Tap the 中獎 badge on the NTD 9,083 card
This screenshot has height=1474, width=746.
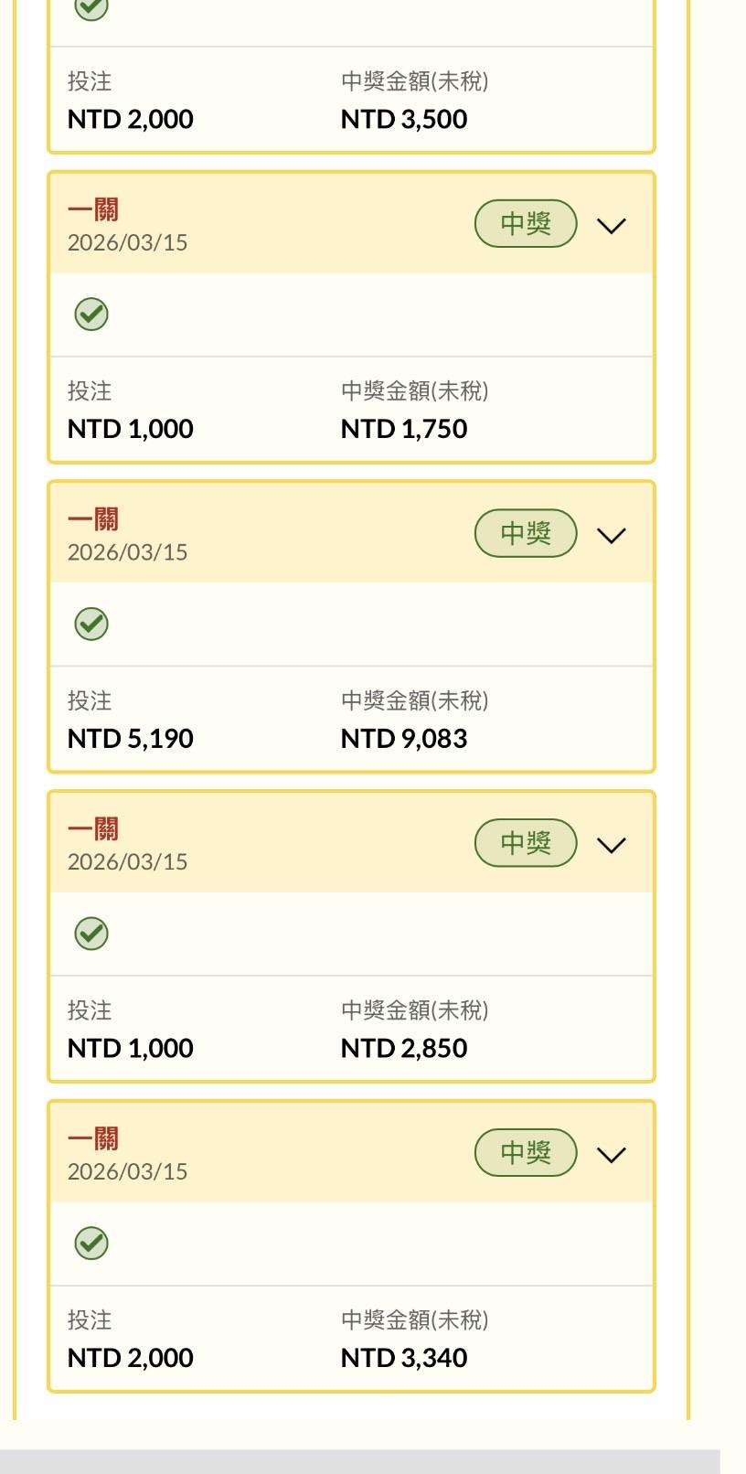526,533
